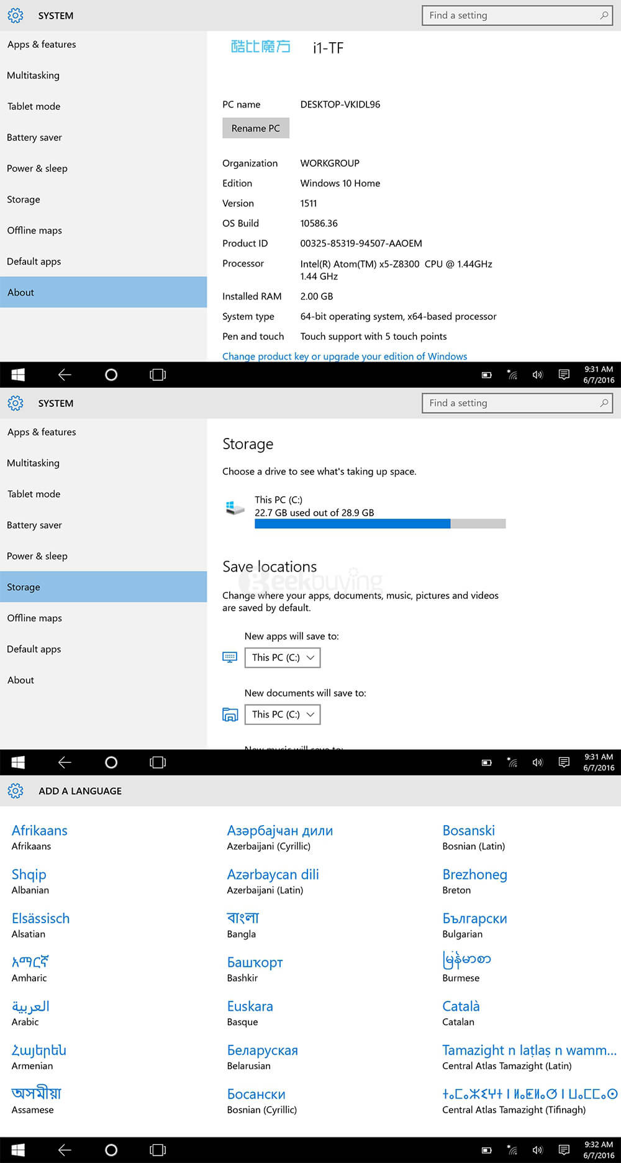Expand the 'New apps will save to' dropdown
The image size is (621, 1163).
click(283, 657)
